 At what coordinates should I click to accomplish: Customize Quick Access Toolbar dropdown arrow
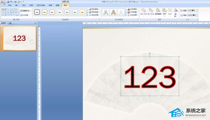(x=23, y=2)
